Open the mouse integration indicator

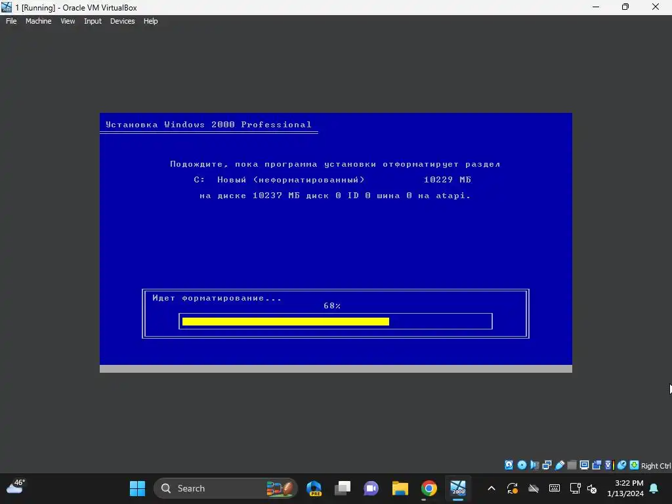point(622,465)
